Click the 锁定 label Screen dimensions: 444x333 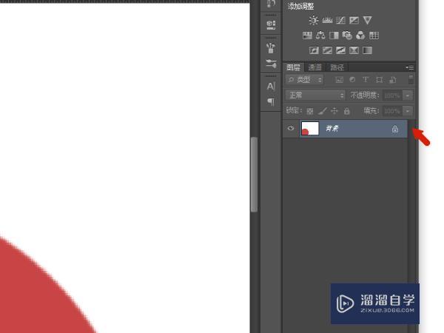pyautogui.click(x=295, y=110)
